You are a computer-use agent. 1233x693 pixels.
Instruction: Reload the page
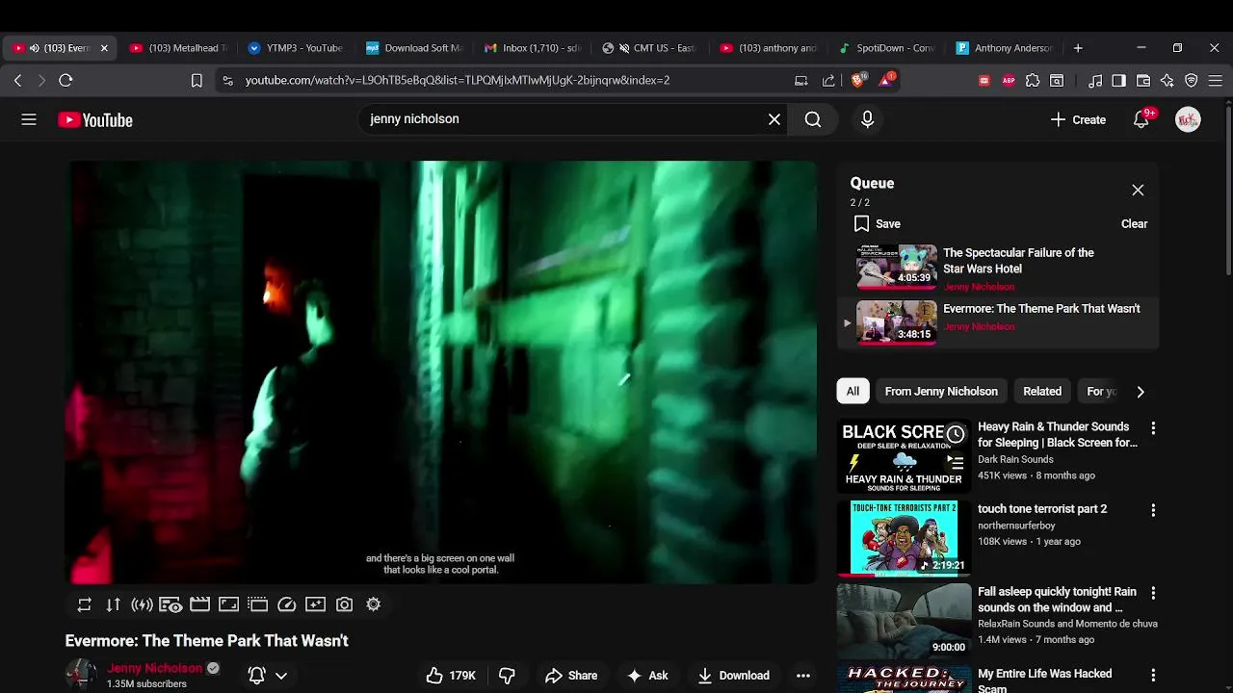(66, 81)
